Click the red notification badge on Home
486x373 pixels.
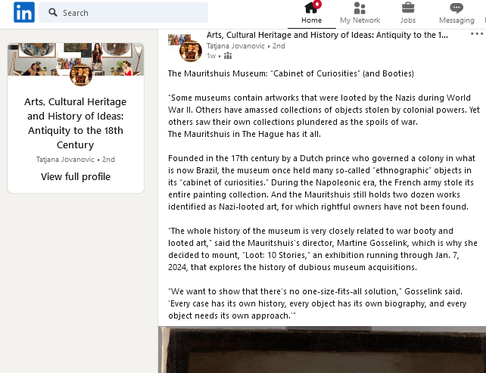pos(317,5)
